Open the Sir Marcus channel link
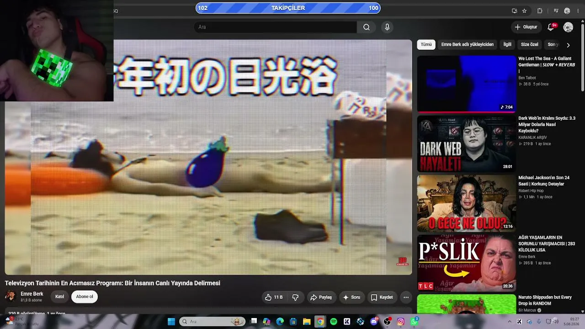Screen dimensions: 585x329 pos(527,310)
